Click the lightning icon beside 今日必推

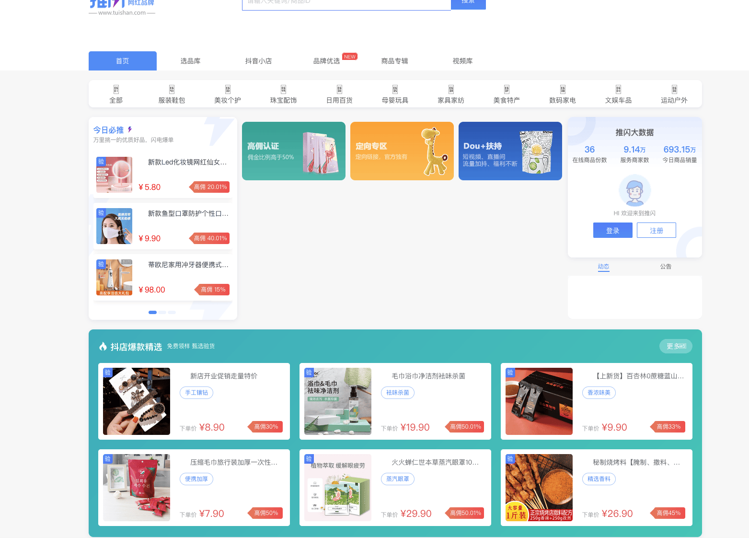click(x=130, y=129)
